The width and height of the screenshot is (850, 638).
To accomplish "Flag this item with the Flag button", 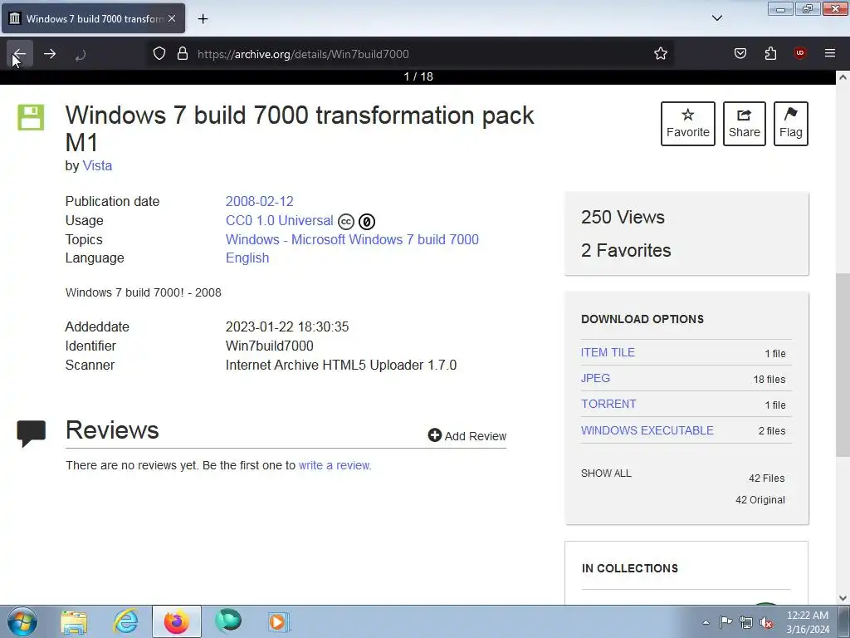I will coord(791,124).
